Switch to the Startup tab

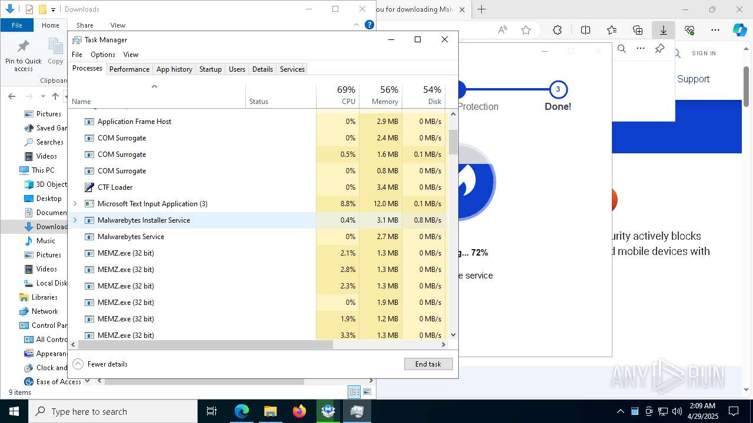(210, 69)
